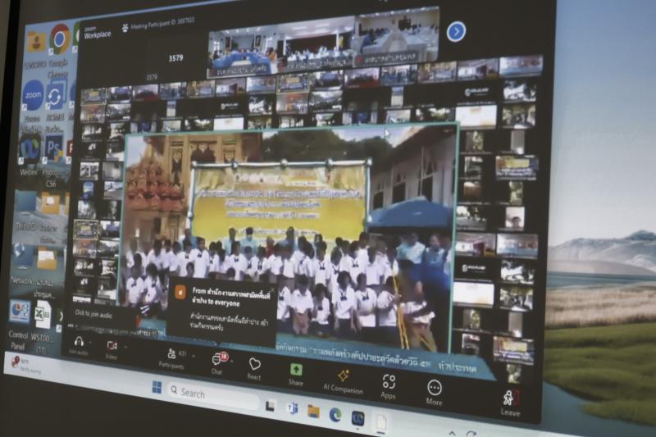
Task: Click the Zoom Workplace logo
Action: (98, 34)
